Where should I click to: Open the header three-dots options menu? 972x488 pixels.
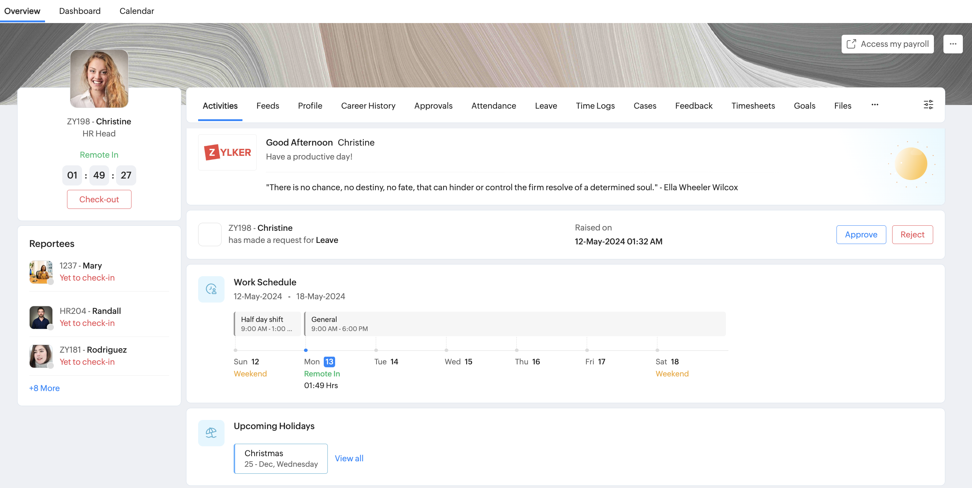(x=953, y=44)
